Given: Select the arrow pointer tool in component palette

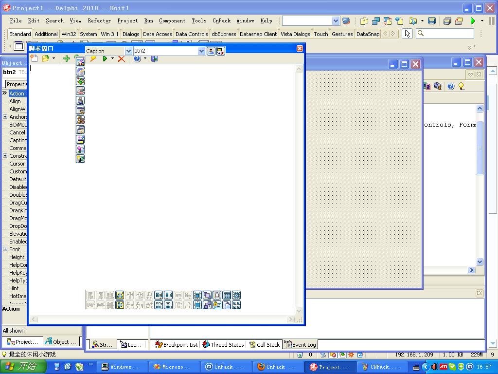Looking at the screenshot, I should point(407,34).
